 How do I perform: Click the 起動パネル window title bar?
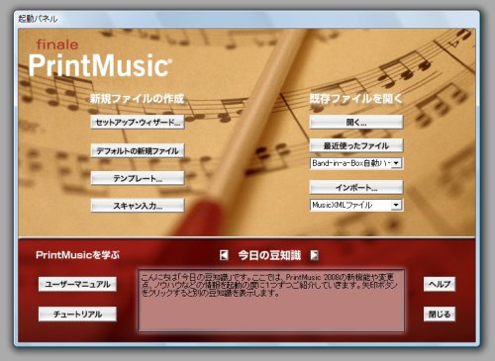click(247, 19)
